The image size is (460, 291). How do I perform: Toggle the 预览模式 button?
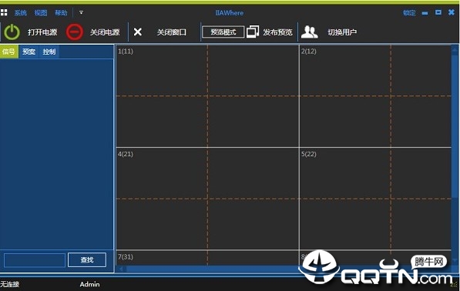pos(223,32)
